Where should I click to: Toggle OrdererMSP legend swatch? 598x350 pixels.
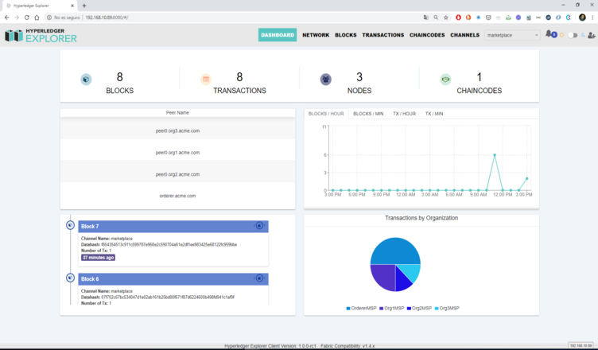pos(348,309)
